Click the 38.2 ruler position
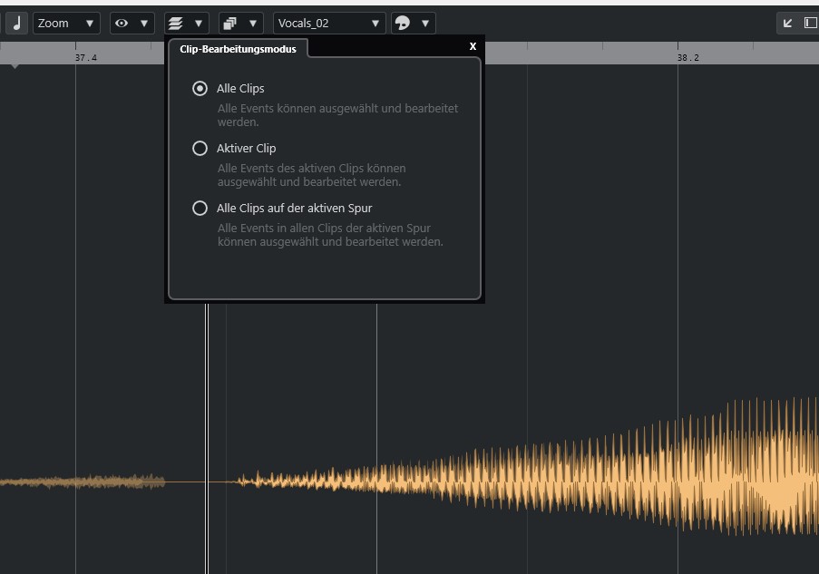This screenshot has width=819, height=574. [x=687, y=57]
